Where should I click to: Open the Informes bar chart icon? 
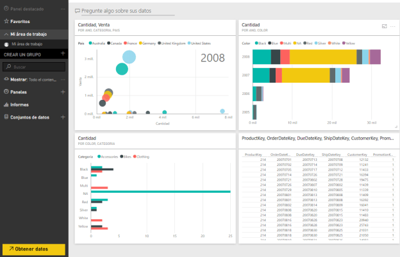[x=6, y=104]
